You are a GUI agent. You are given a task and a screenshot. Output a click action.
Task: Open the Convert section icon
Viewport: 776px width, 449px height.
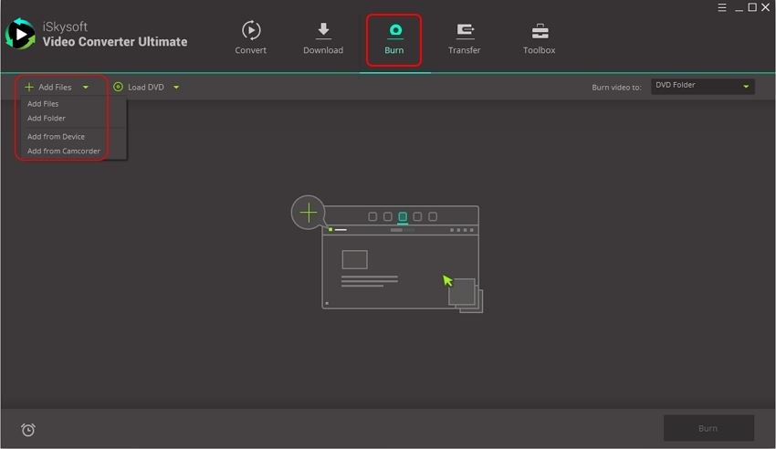[x=250, y=31]
